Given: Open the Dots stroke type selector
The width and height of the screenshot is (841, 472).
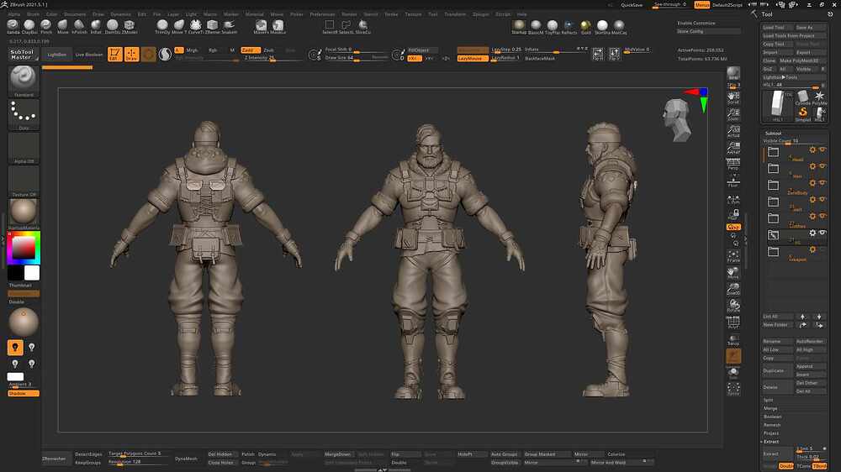Looking at the screenshot, I should [24, 115].
